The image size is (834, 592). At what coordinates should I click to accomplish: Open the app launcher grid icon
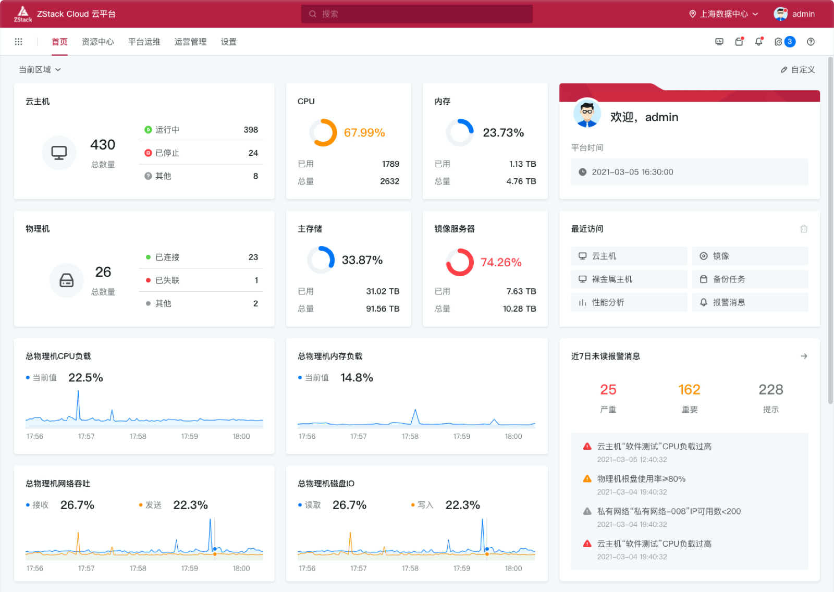pyautogui.click(x=19, y=41)
